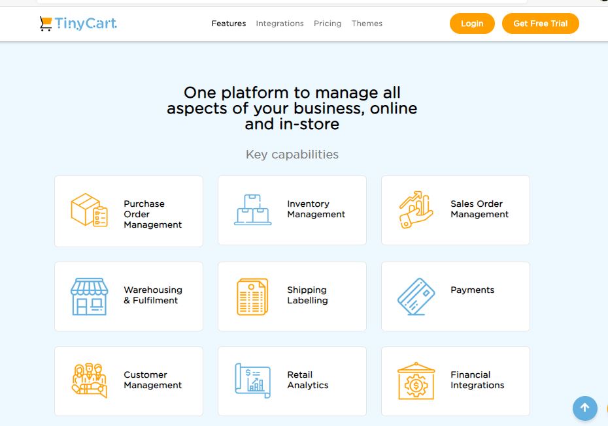Click the Sales Order Management chart icon
The width and height of the screenshot is (608, 426).
[416, 210]
